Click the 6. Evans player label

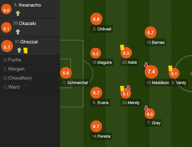(100, 102)
